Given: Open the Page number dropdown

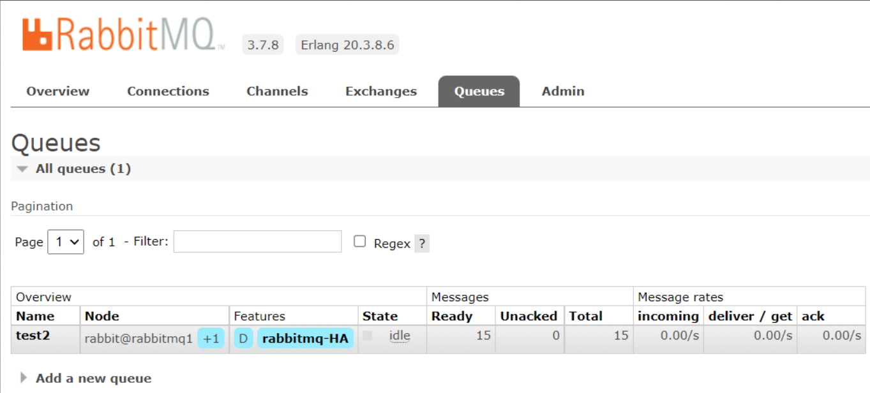Looking at the screenshot, I should pyautogui.click(x=66, y=242).
